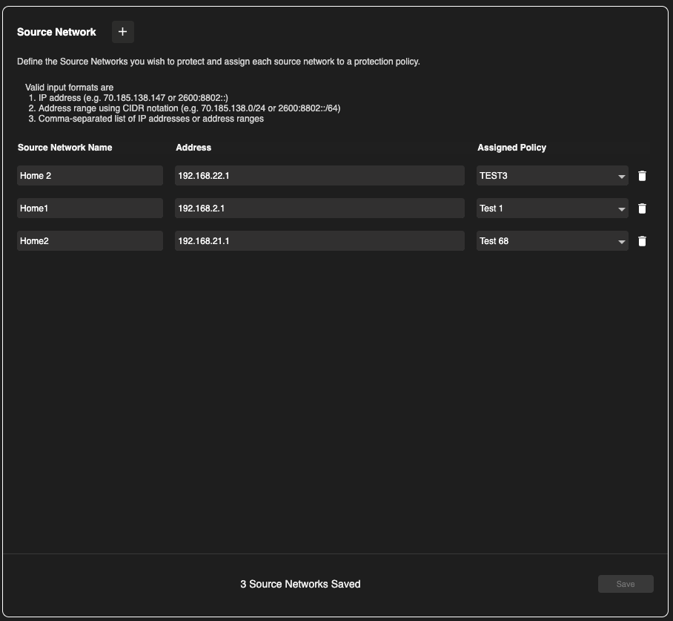Change the Test 68 policy selection

point(552,241)
